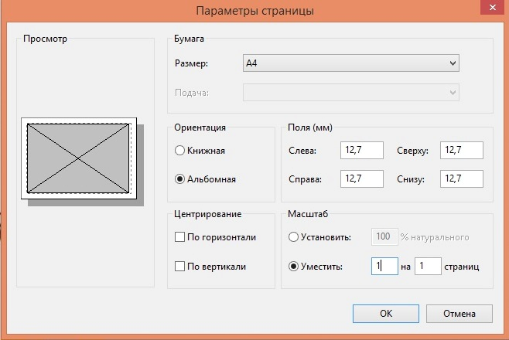Screen dimensions: 509x340
Task: Focus the Сверху margin field
Action: click(x=460, y=151)
